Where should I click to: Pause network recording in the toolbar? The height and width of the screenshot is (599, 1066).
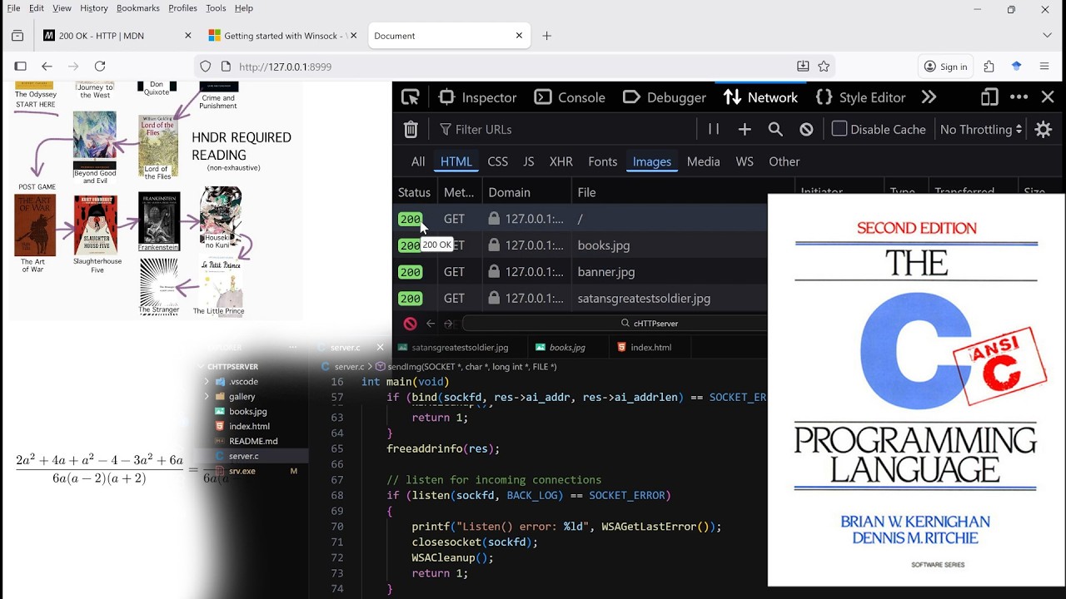click(x=714, y=129)
